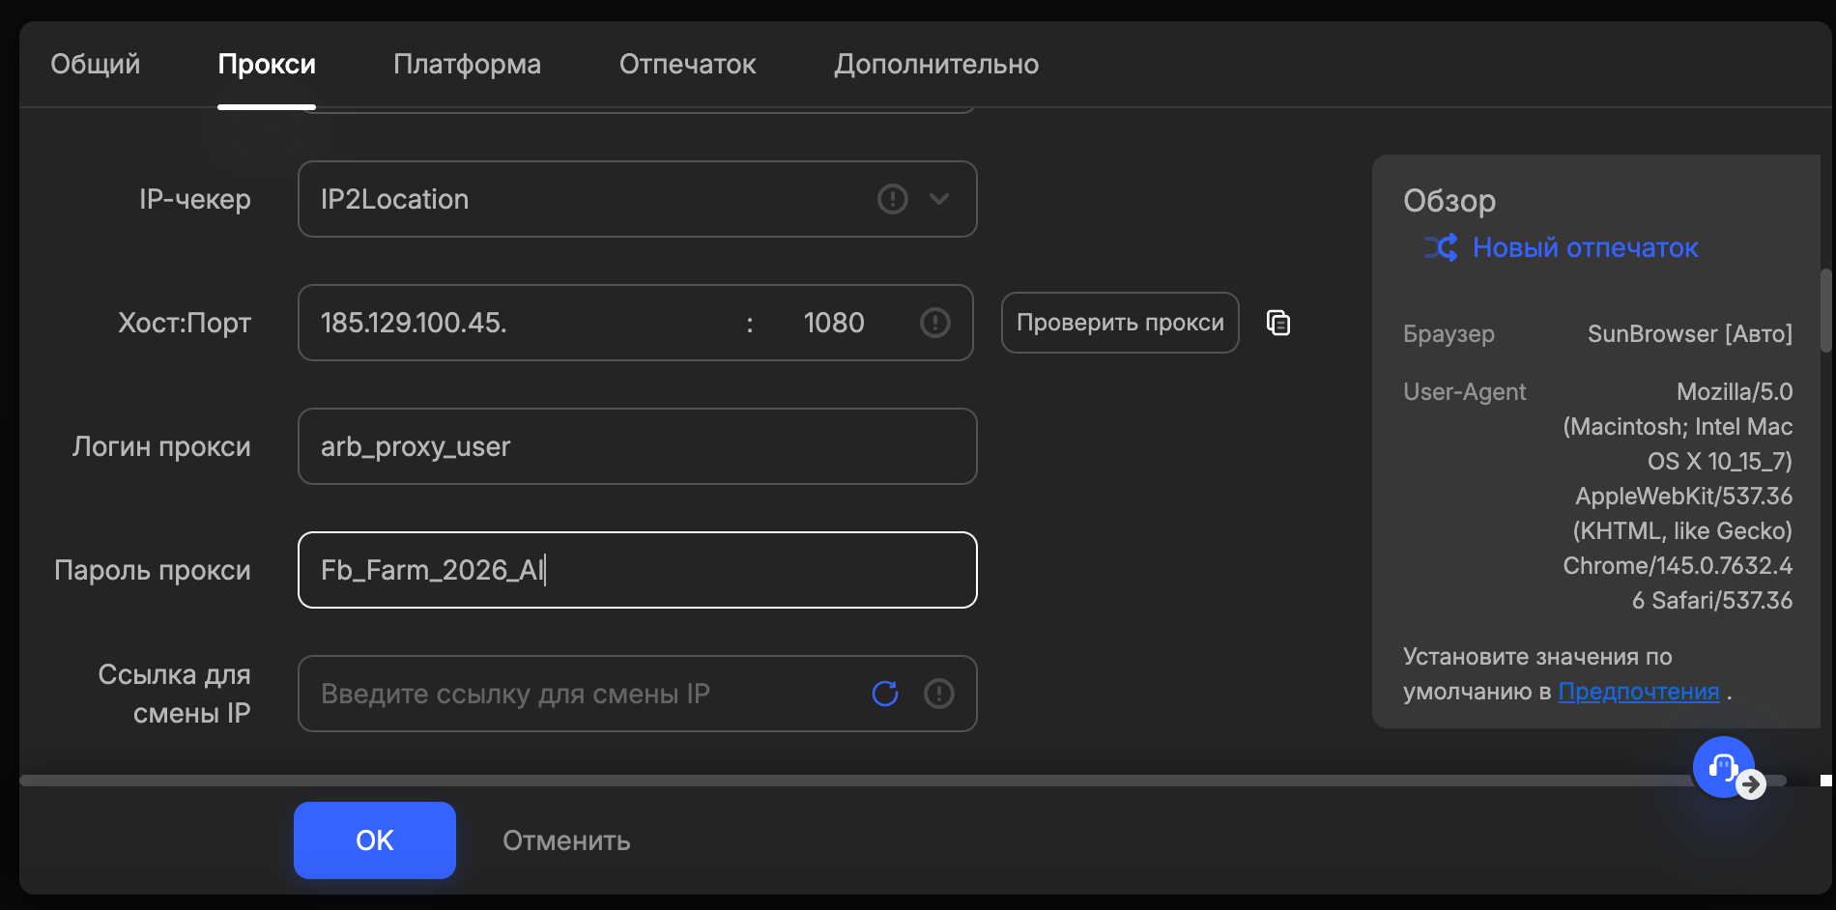Click the copy proxy settings icon

[x=1278, y=323]
